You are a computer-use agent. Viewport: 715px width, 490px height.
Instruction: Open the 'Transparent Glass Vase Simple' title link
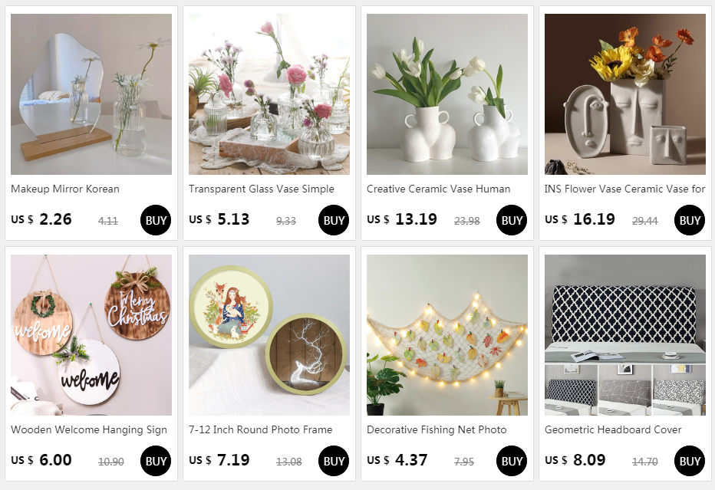pyautogui.click(x=262, y=189)
